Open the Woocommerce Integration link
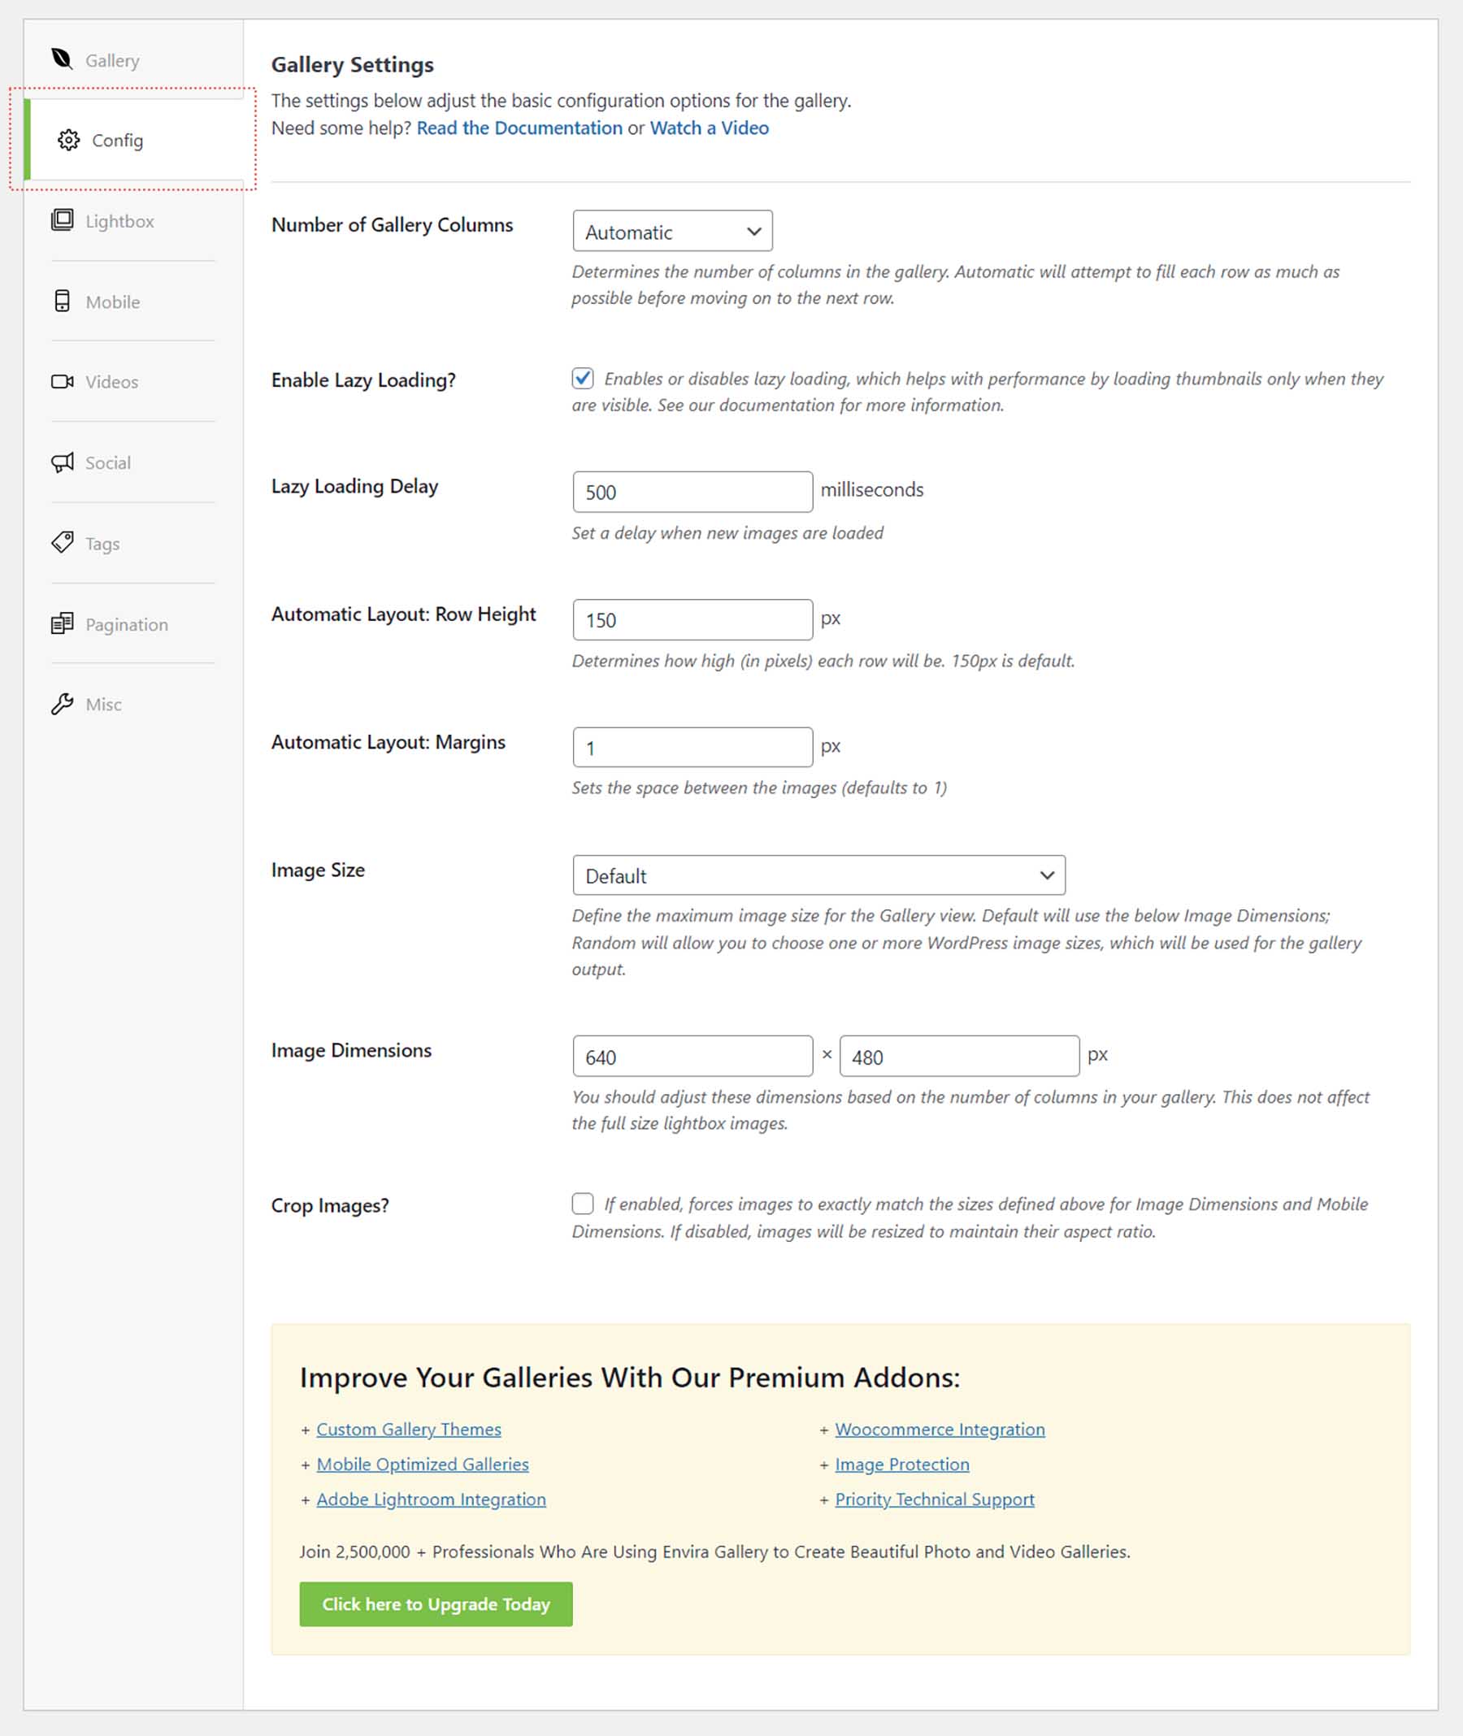The height and width of the screenshot is (1736, 1463). [940, 1428]
